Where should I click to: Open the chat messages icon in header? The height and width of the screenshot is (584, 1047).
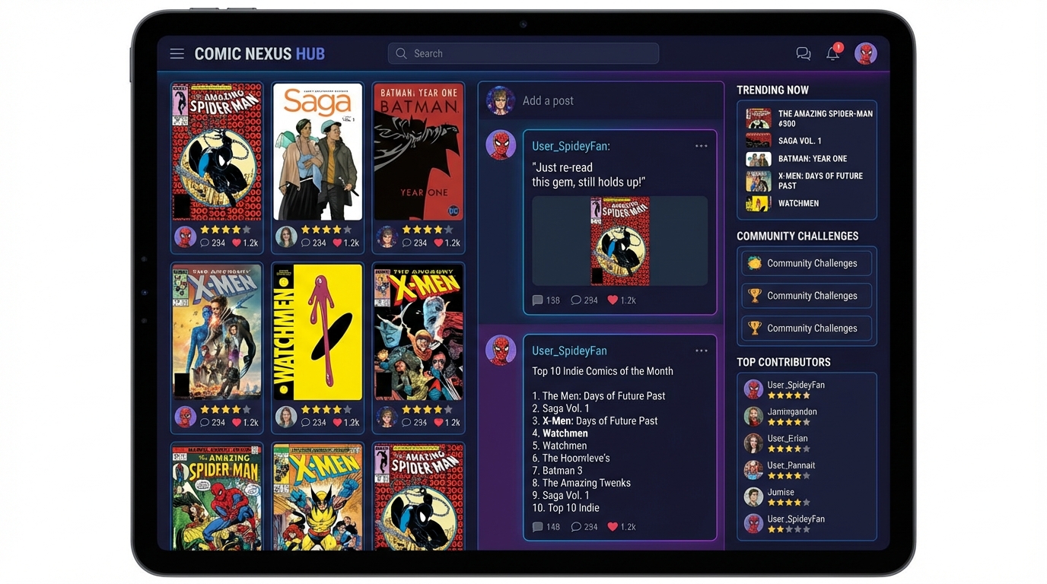coord(803,53)
